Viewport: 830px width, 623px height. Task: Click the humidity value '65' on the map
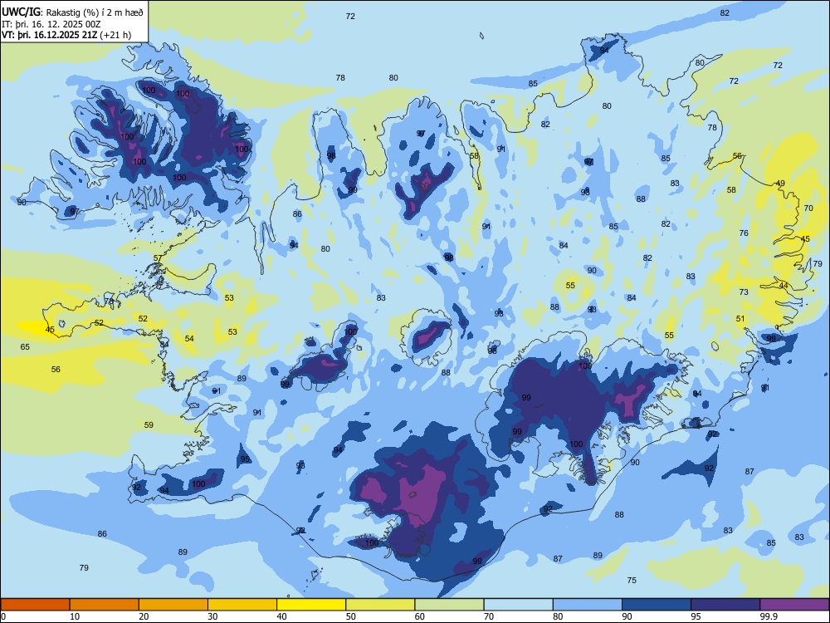tap(25, 347)
